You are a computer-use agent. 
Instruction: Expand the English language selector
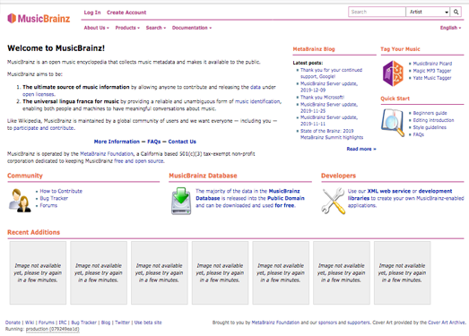[450, 28]
